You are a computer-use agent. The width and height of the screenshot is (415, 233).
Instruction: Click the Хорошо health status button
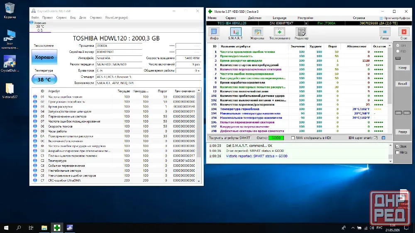(44, 57)
